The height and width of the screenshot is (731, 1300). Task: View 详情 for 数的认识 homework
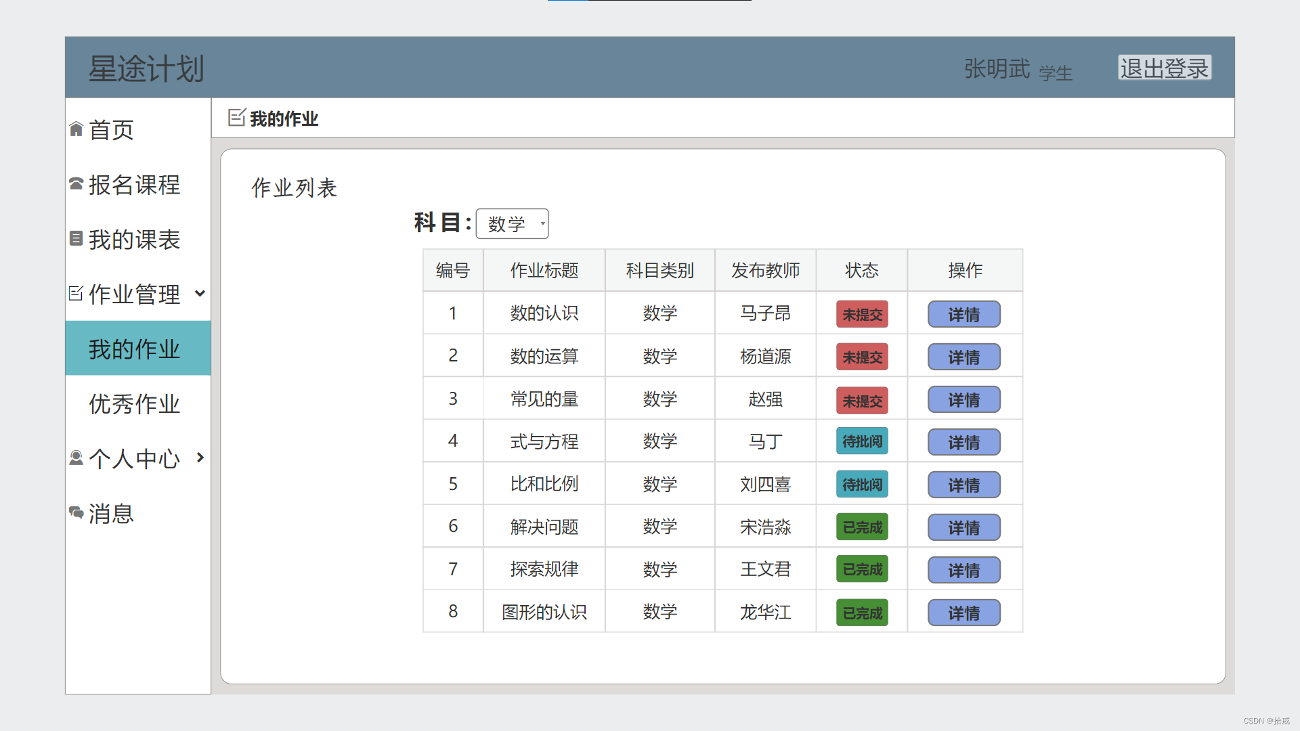pyautogui.click(x=963, y=314)
